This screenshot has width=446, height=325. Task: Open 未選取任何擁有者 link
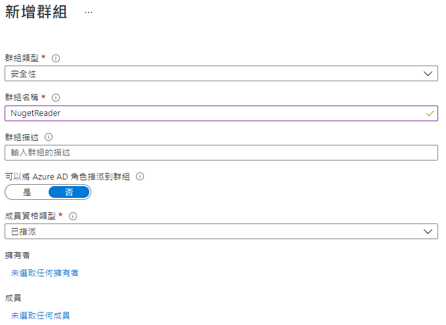45,273
